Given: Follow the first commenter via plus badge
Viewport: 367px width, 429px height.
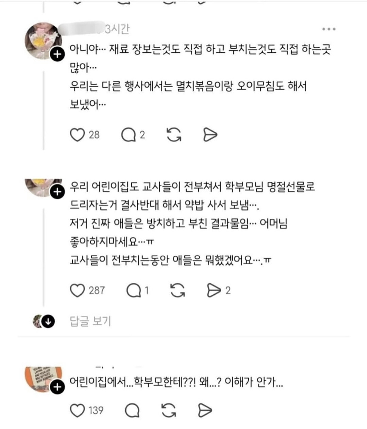Looking at the screenshot, I should point(57,54).
